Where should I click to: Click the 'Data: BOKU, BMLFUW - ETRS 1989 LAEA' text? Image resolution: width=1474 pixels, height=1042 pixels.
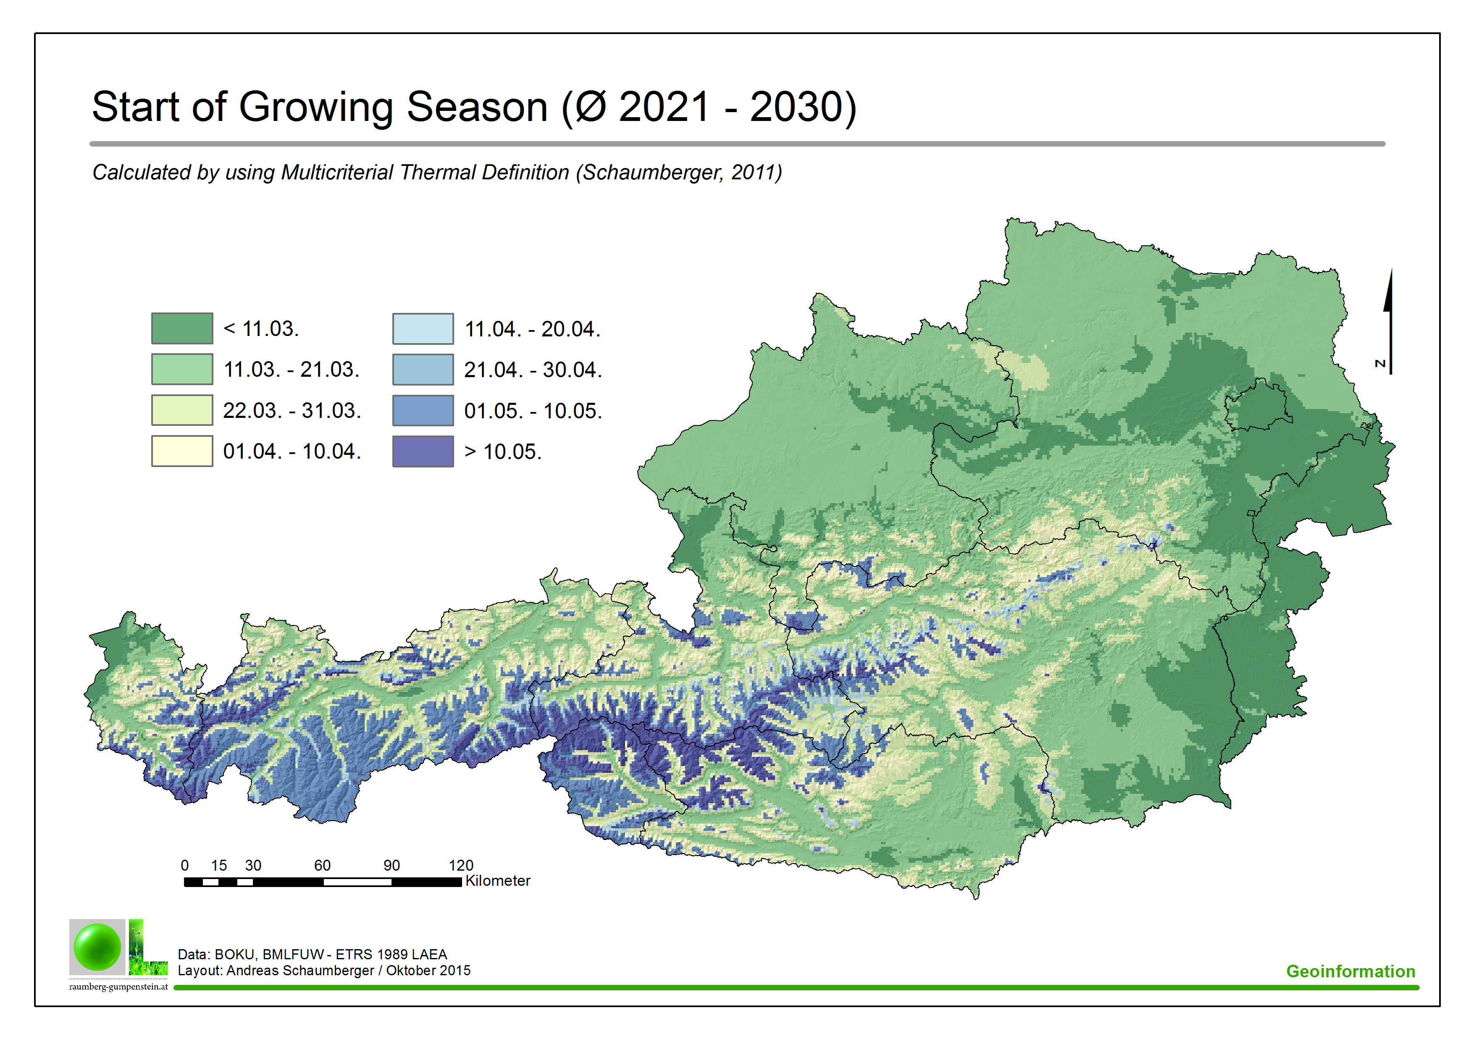(312, 955)
